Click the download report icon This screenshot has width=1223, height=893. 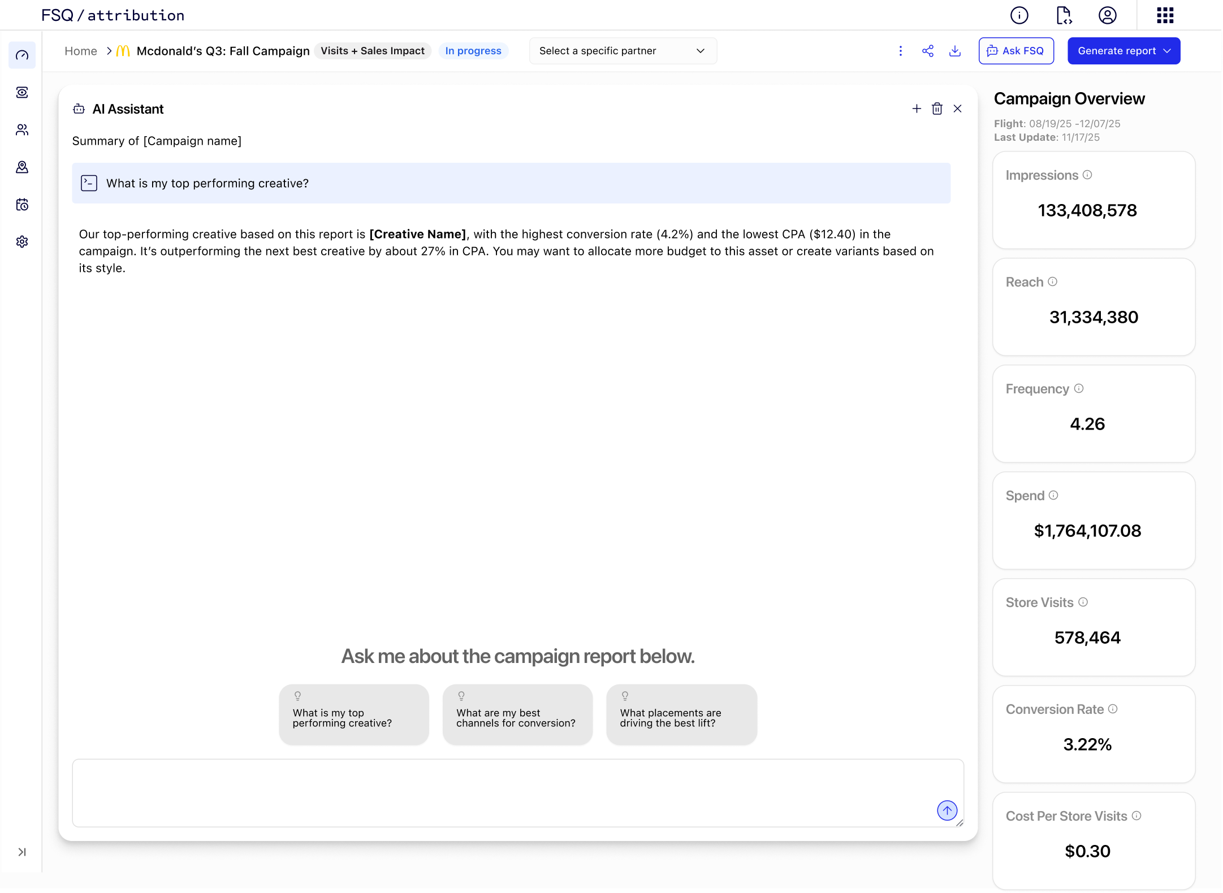(955, 51)
